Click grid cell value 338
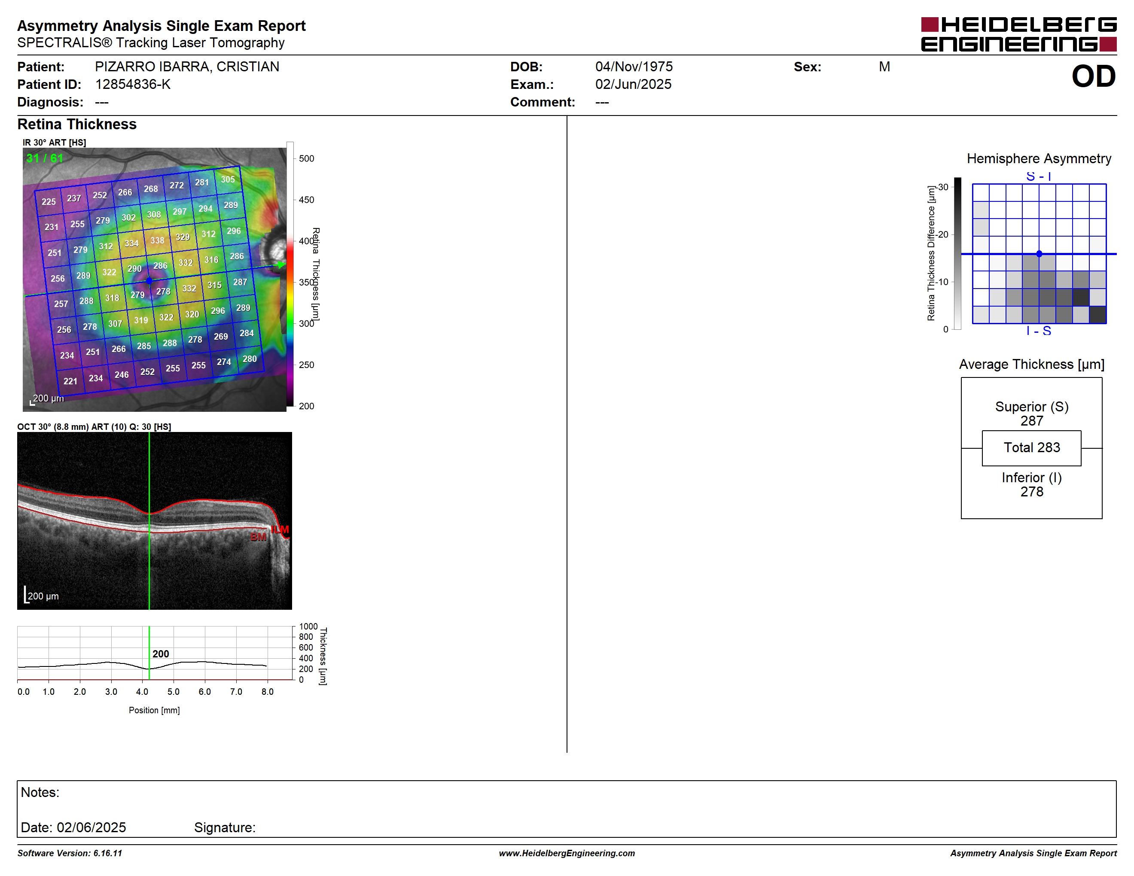Screen dimensions: 1134x876 point(157,240)
